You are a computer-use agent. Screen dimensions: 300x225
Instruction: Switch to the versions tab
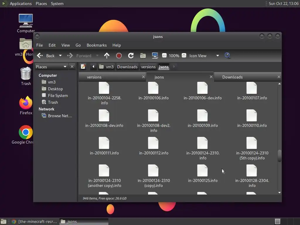coord(112,77)
